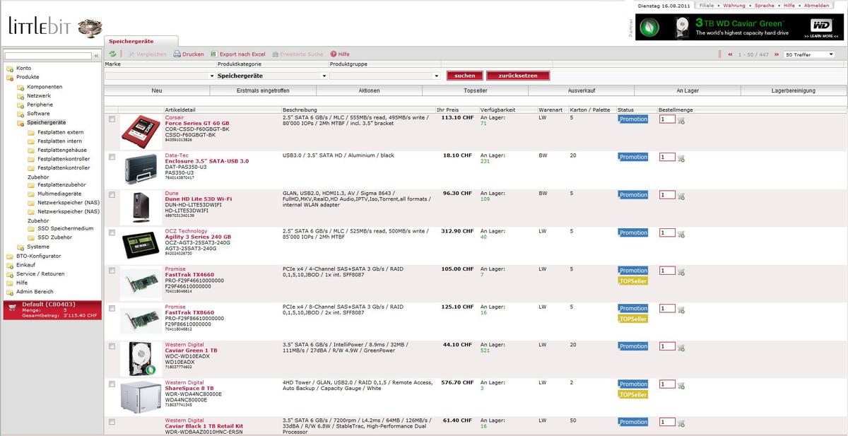Click folder icon next to Multimediageräte

(x=30, y=194)
